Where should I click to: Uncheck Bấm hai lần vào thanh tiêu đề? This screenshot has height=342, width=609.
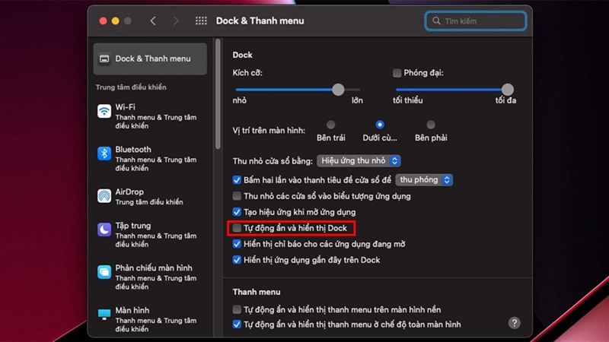tap(237, 180)
